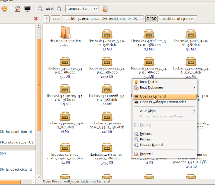The image size is (215, 185).
Task: Select libobasis3.4-core01 deb package icon
Action: 65,61
